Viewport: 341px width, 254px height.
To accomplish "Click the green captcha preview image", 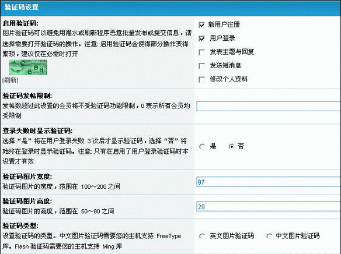I will pos(28,68).
